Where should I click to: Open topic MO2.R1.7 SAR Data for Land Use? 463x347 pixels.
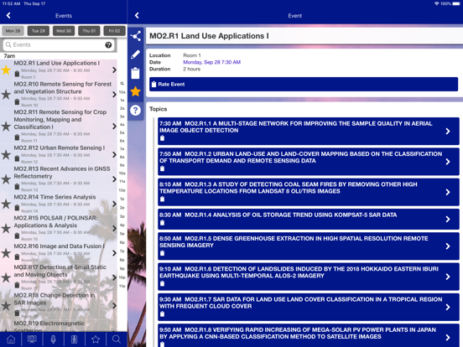pos(309,306)
